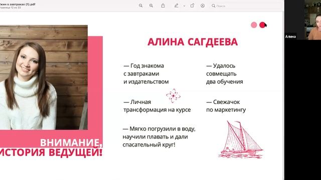This screenshot has height=180, width=321.
Task: Click the word "ВНИМАНИЕ," on the slide
Action: click(71, 142)
